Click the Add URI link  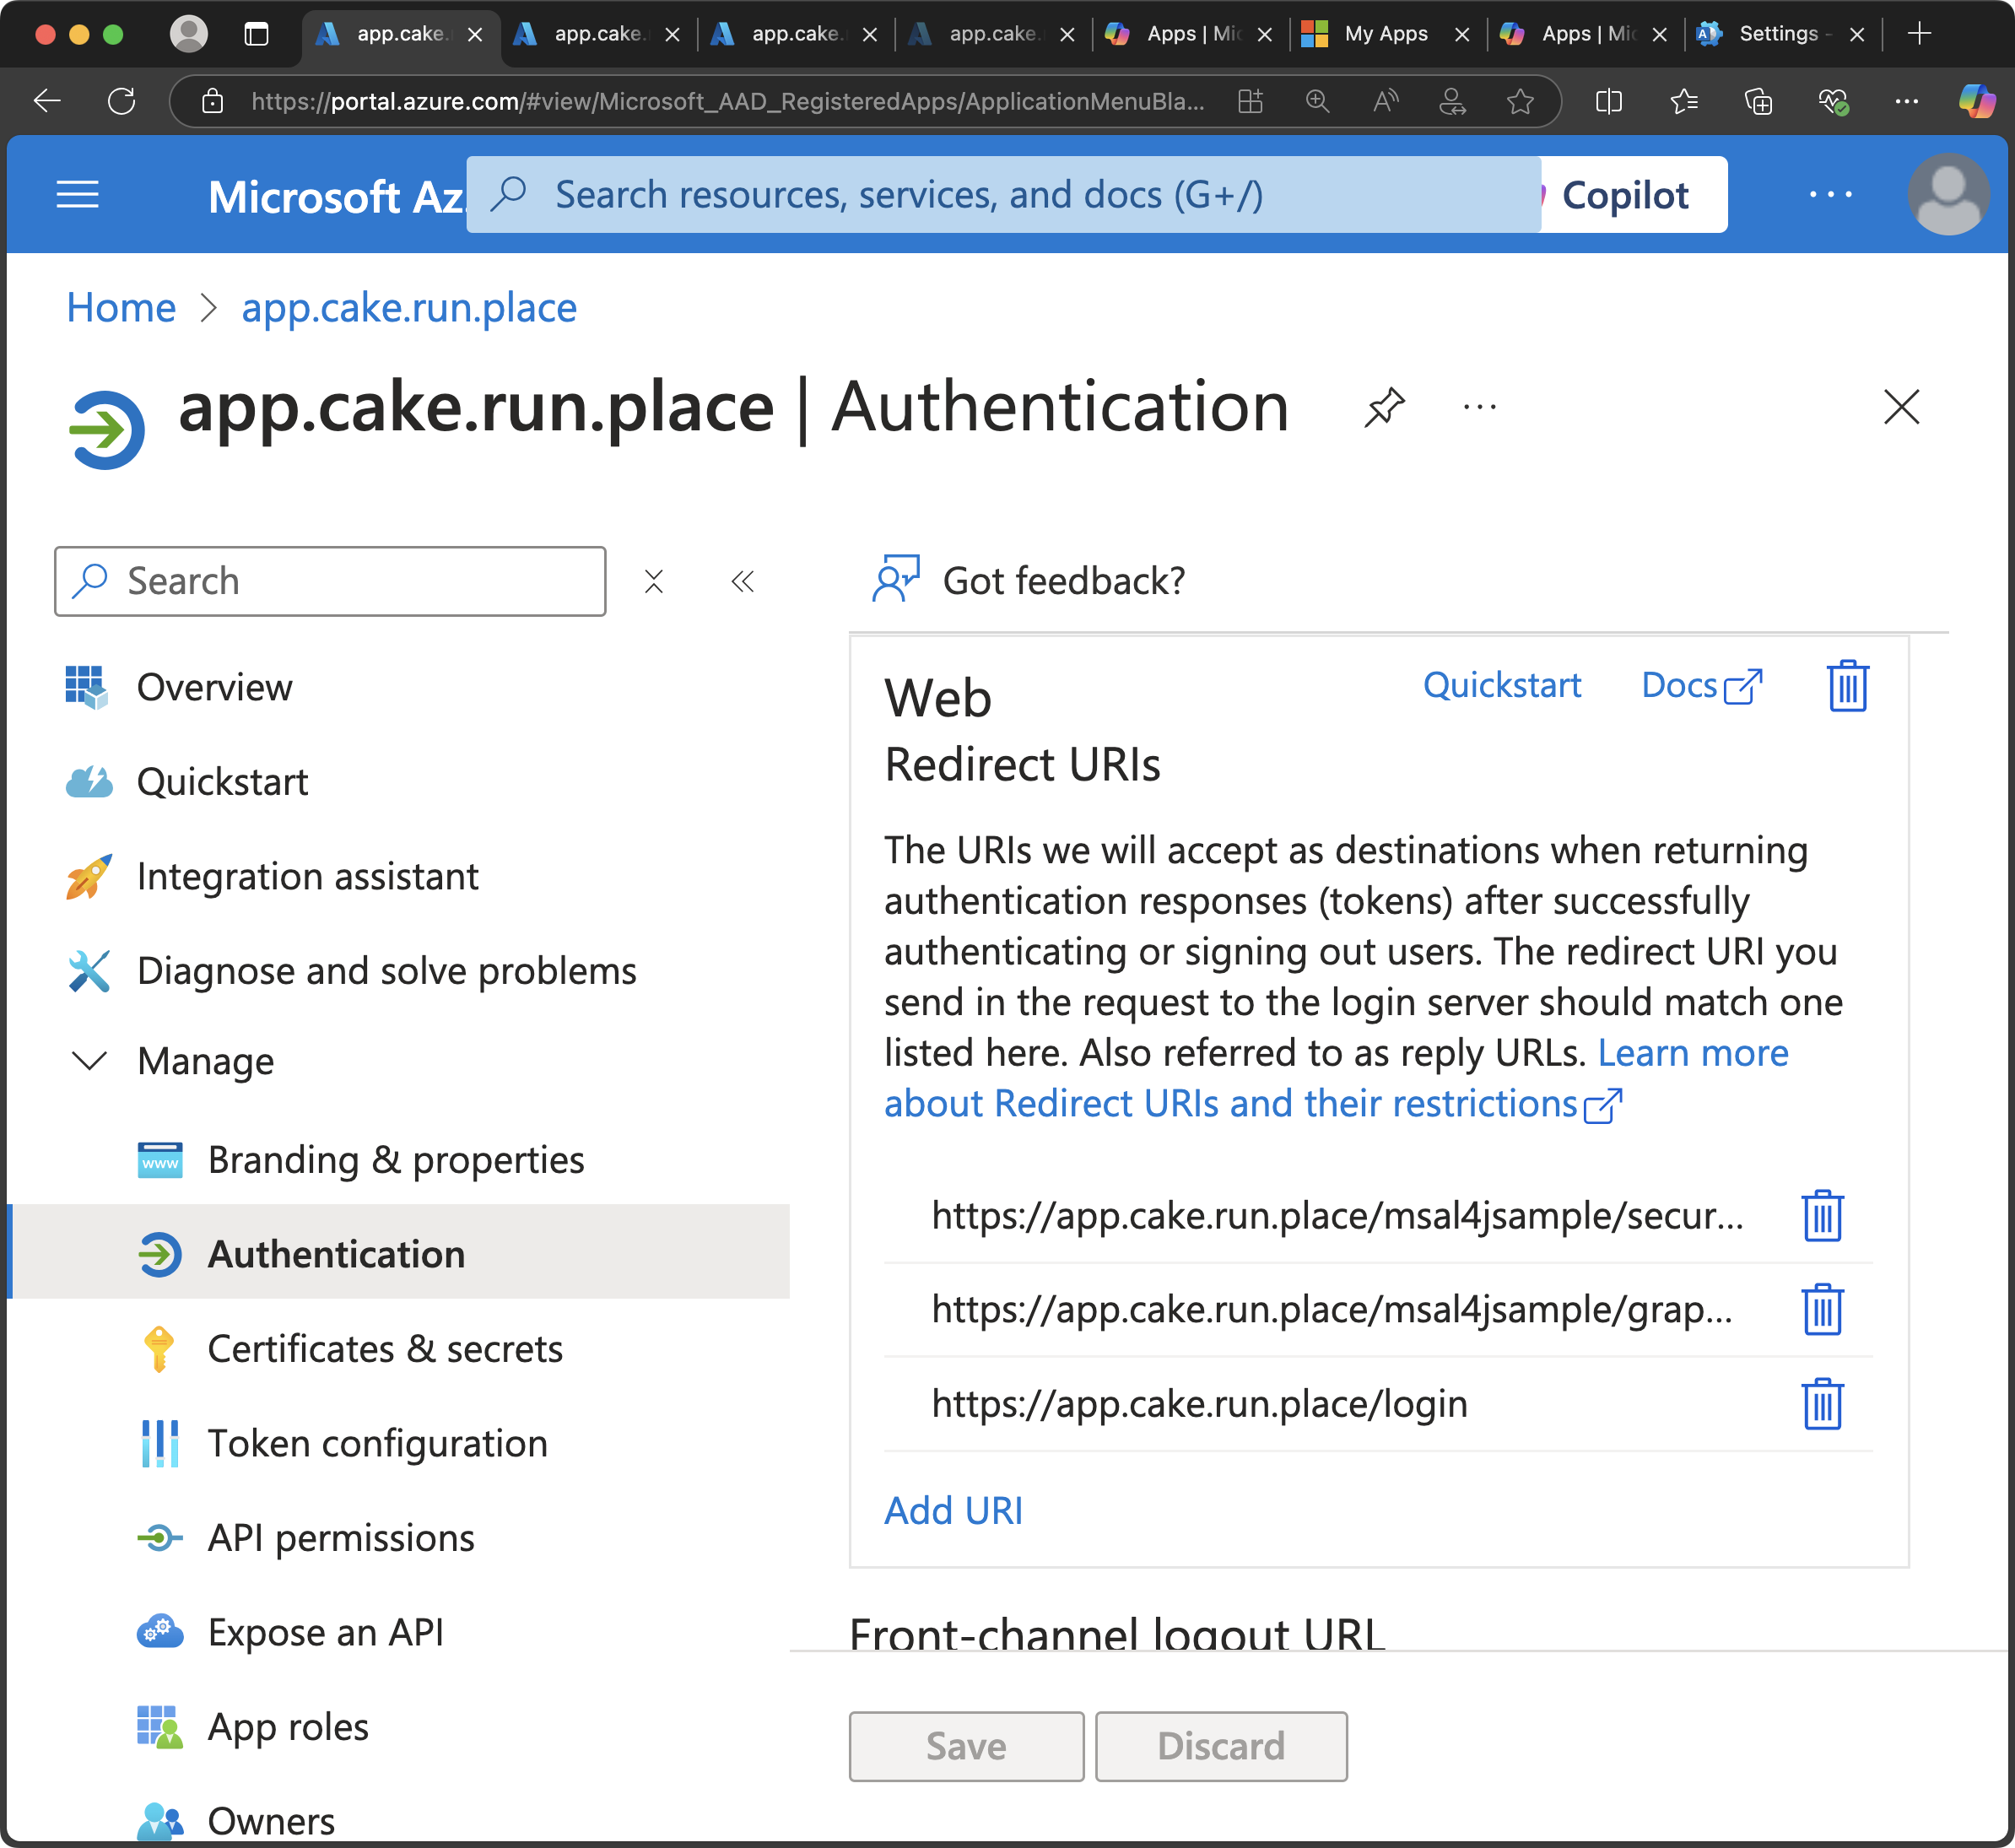point(953,1510)
